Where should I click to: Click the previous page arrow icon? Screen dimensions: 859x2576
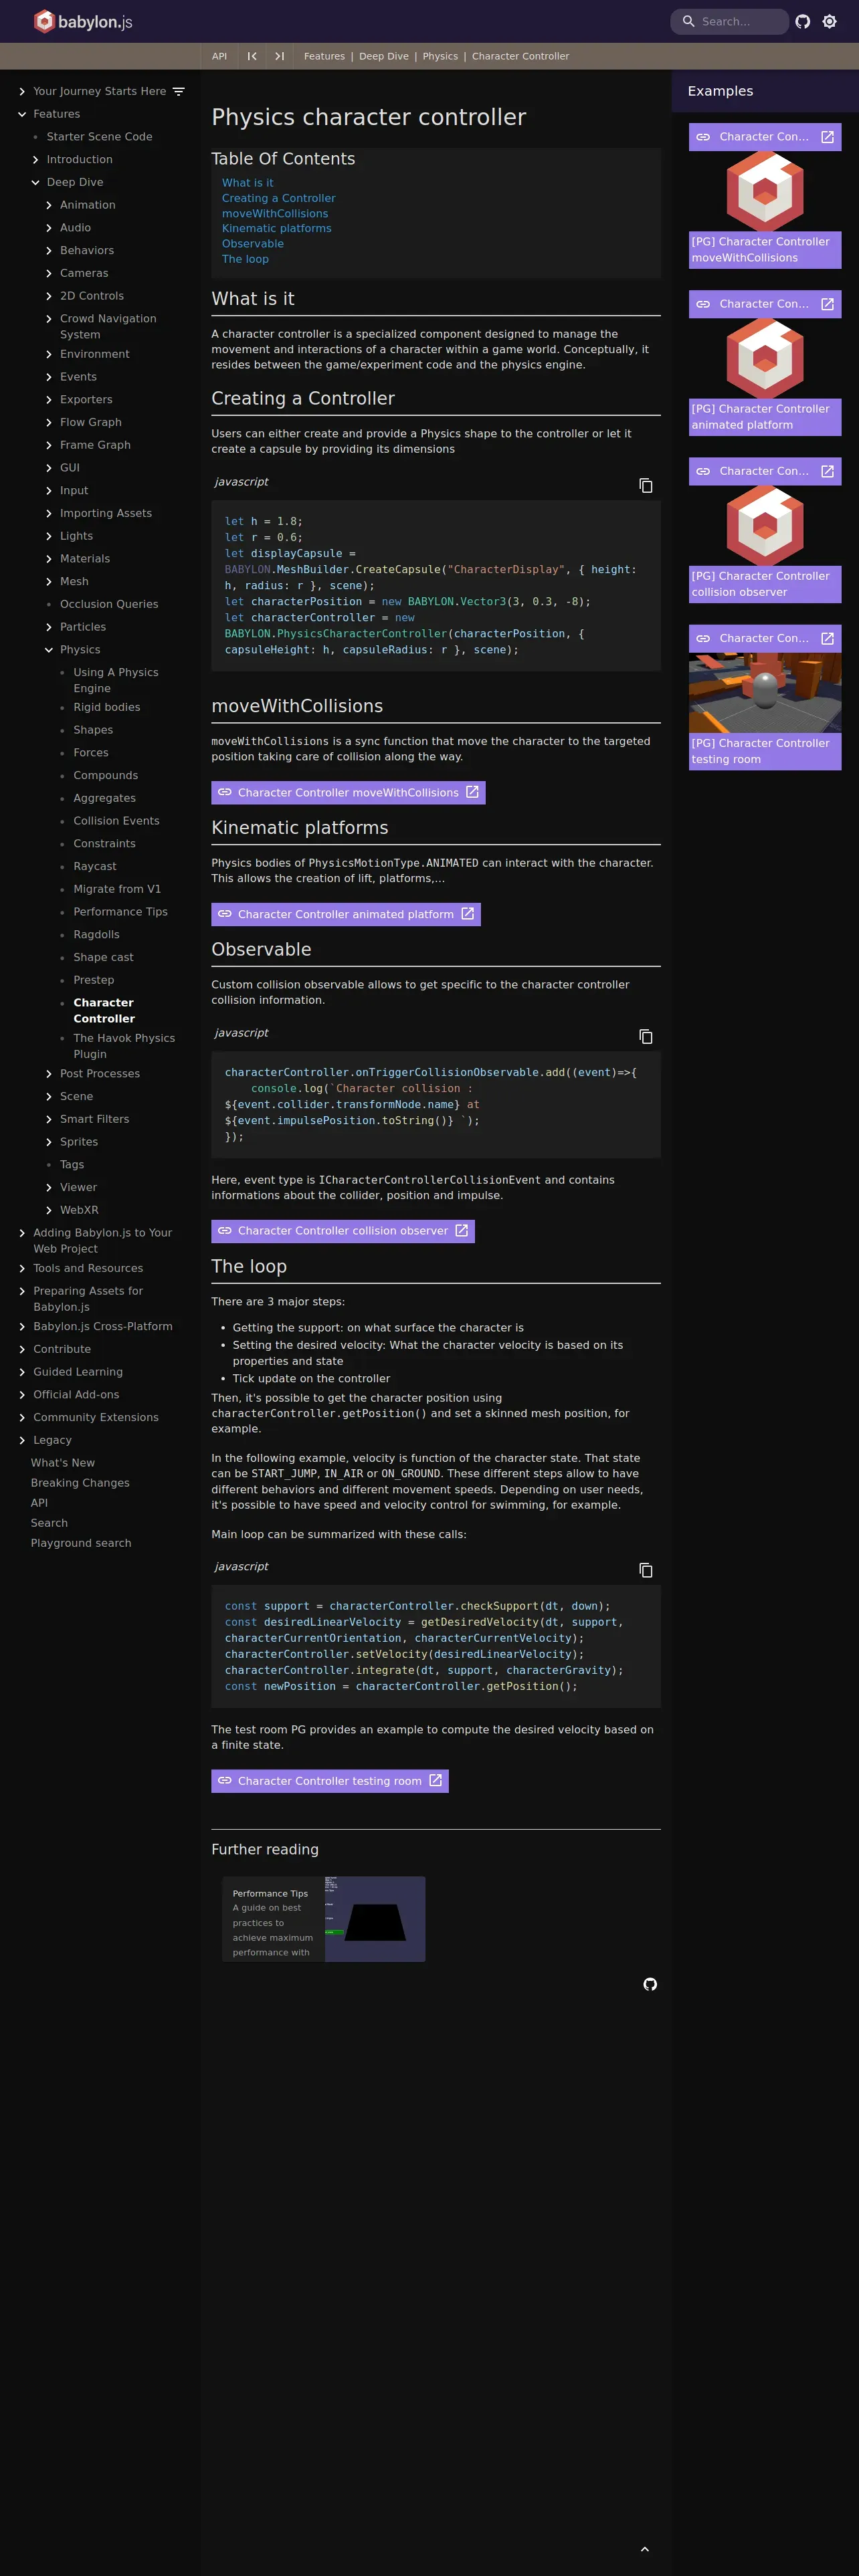(x=252, y=56)
